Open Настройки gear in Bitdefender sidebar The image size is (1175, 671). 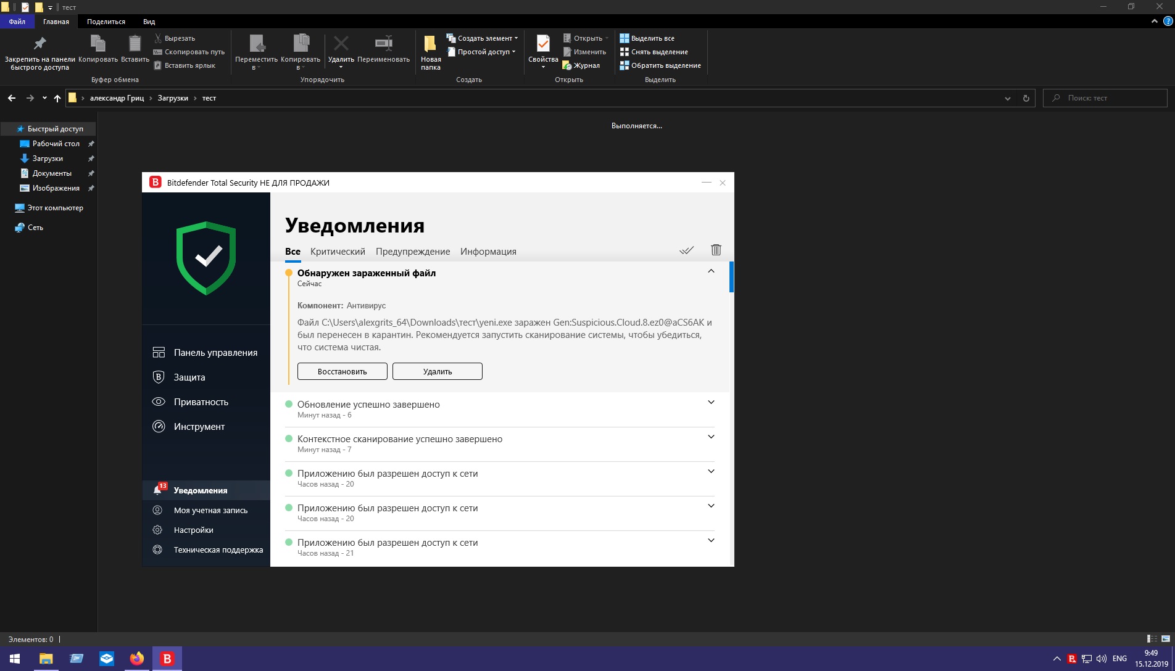pyautogui.click(x=193, y=530)
